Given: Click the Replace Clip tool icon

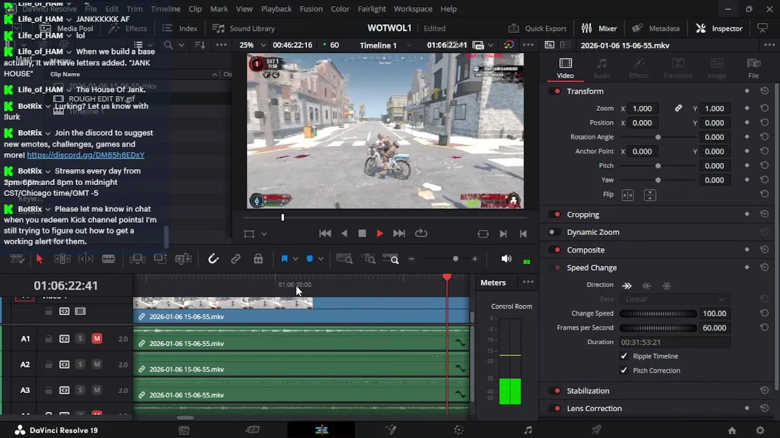Looking at the screenshot, I should [x=183, y=259].
